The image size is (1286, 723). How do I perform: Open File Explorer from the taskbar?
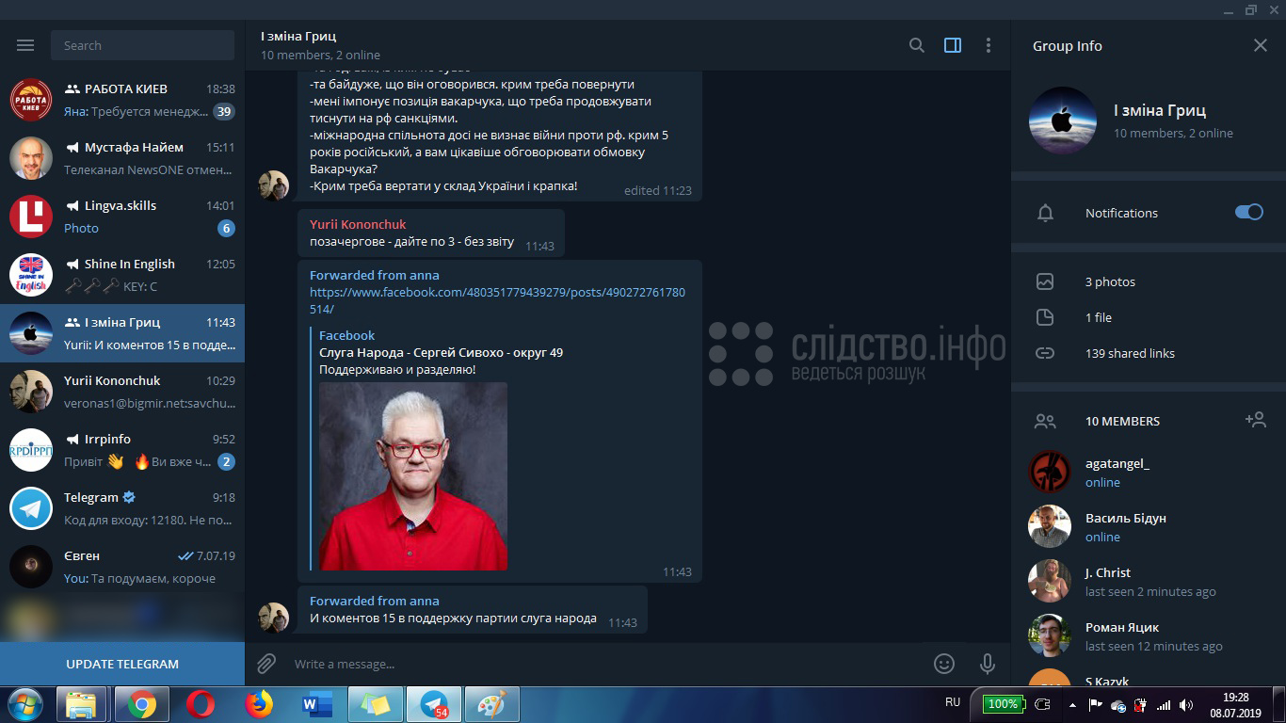click(x=82, y=704)
